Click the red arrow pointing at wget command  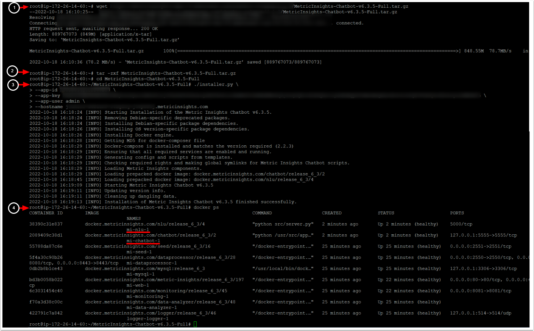pyautogui.click(x=24, y=7)
